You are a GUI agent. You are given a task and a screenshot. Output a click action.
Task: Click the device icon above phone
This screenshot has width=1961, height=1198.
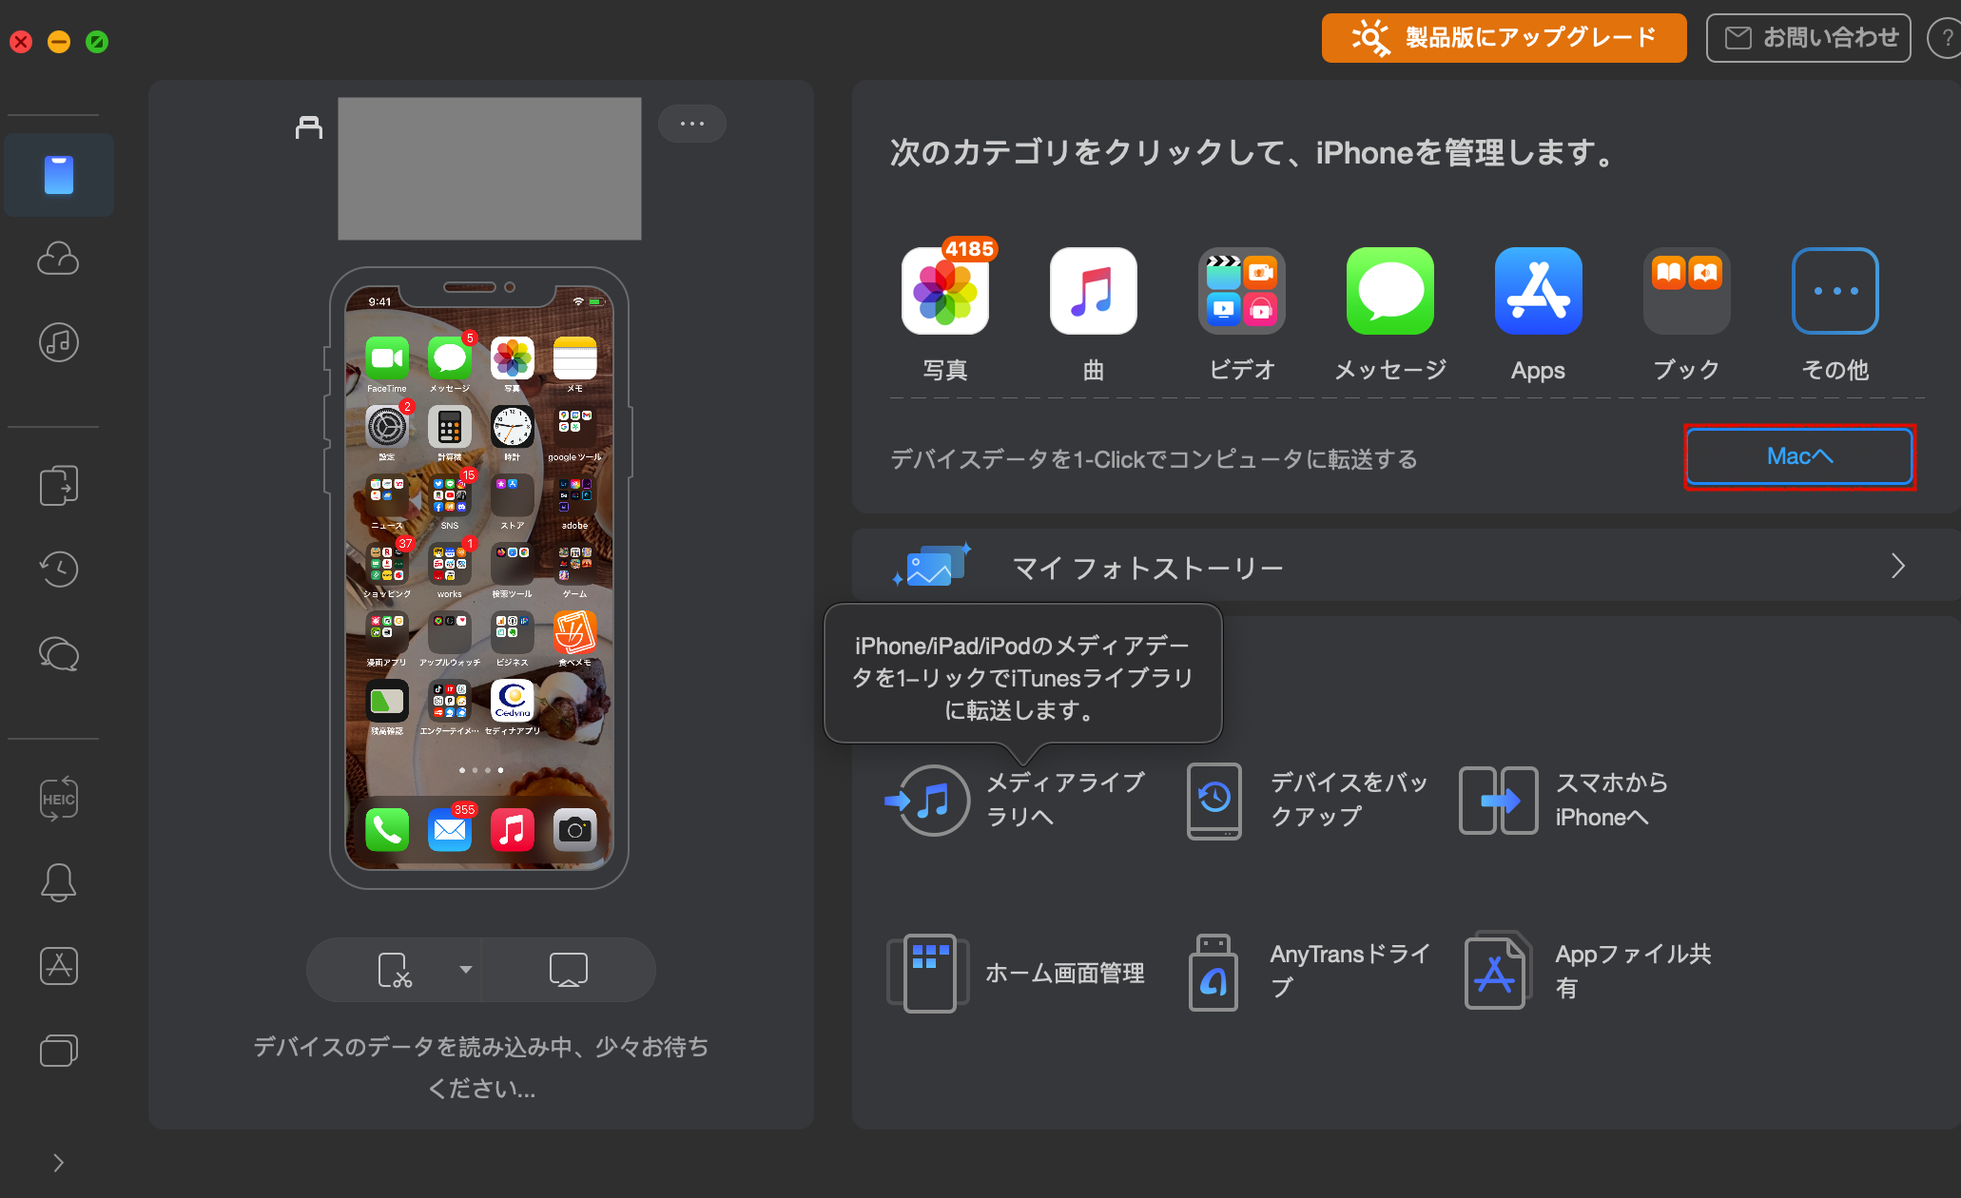(309, 126)
